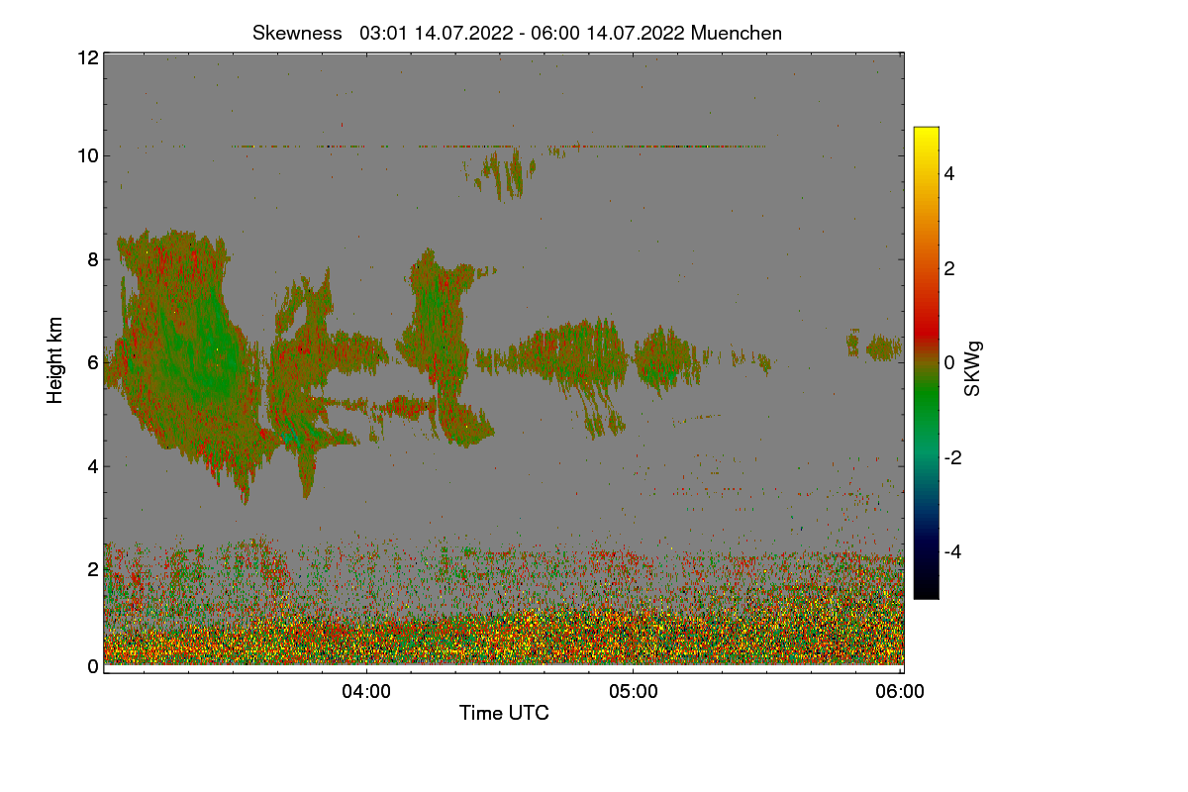Viewport: 1188px width, 792px height.
Task: Click the 05:00 time tick label
Action: pos(634,693)
